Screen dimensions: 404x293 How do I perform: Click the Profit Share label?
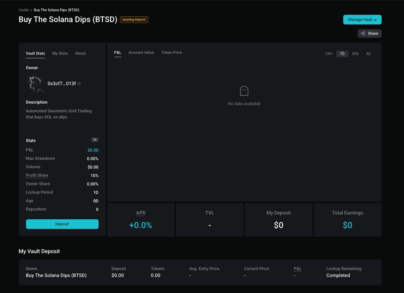coord(37,175)
